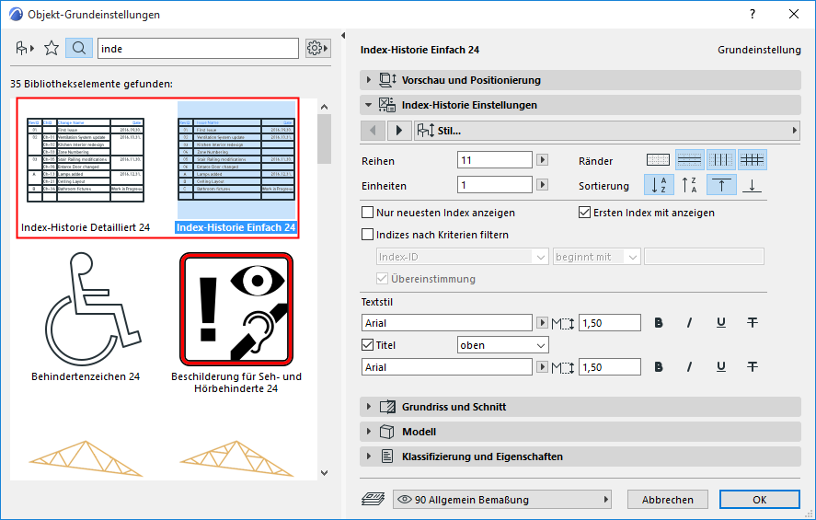Collapse Index-Historie Einstellungen panel

tap(580, 105)
